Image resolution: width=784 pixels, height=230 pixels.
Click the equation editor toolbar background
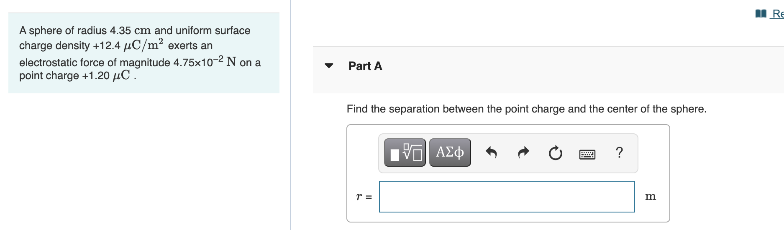tap(508, 153)
